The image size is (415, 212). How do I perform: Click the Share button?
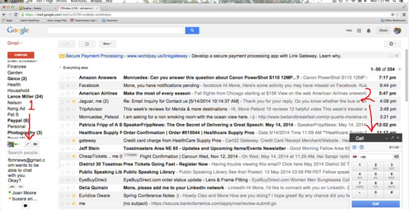[x=383, y=31]
